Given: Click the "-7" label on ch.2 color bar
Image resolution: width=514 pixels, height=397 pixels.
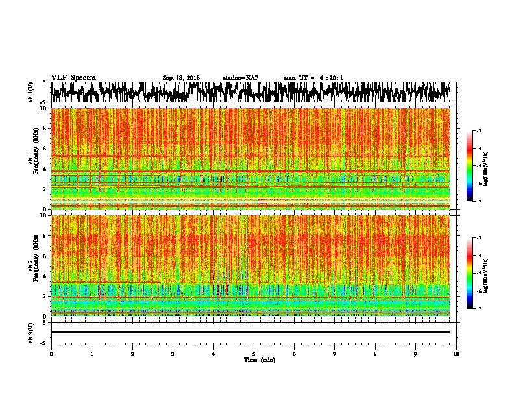Looking at the screenshot, I should [x=478, y=309].
